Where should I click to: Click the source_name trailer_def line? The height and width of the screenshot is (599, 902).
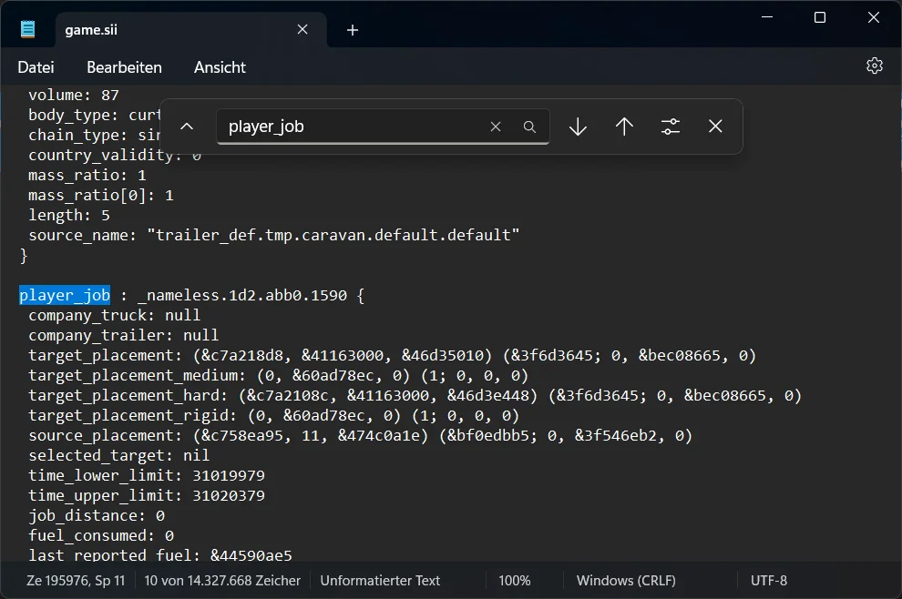tap(274, 235)
